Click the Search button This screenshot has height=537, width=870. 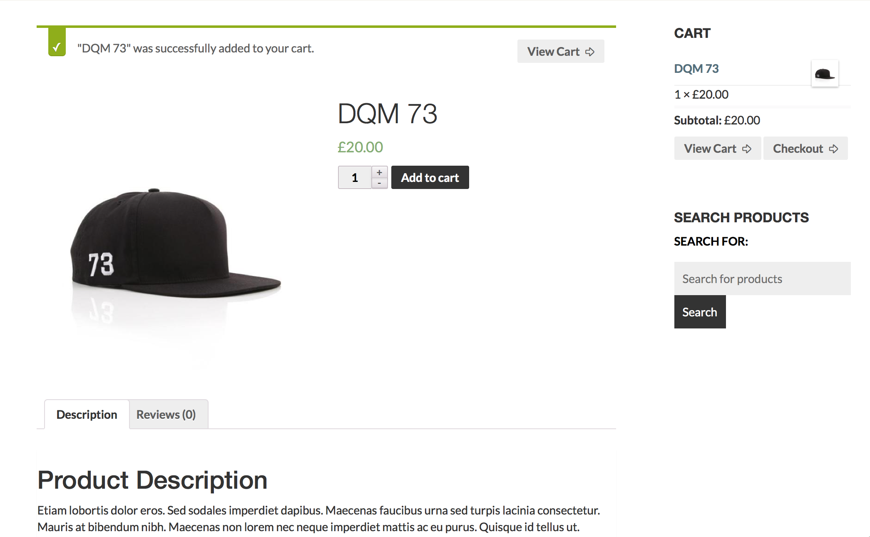click(x=700, y=312)
